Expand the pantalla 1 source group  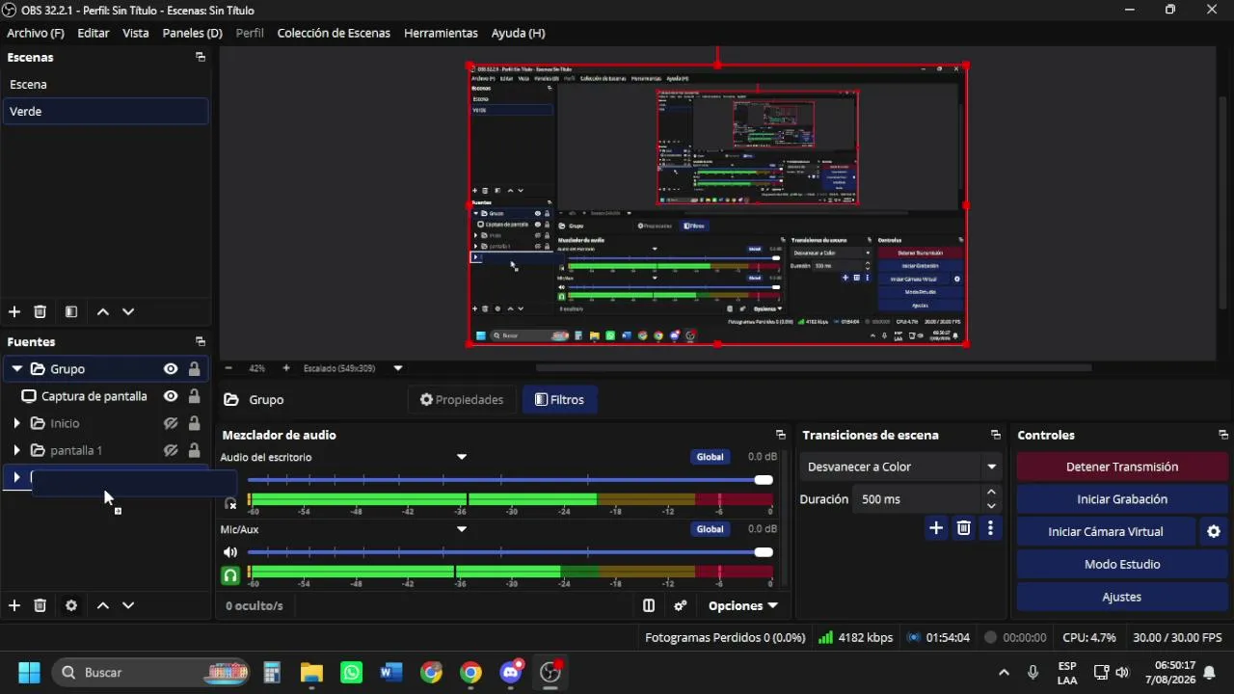pyautogui.click(x=16, y=450)
